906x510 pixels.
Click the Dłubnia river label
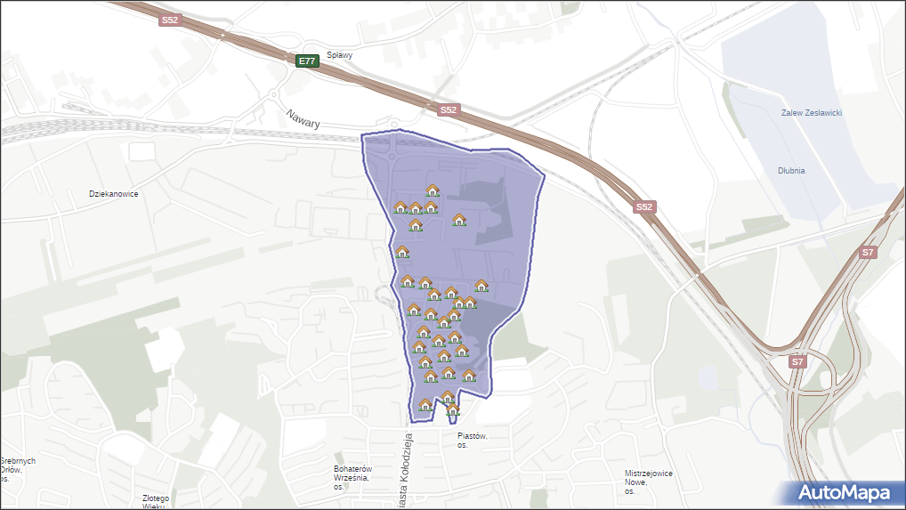pyautogui.click(x=791, y=170)
